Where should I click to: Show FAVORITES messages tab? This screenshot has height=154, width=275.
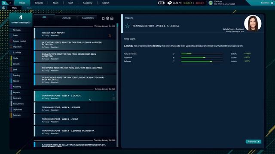pos(88,18)
